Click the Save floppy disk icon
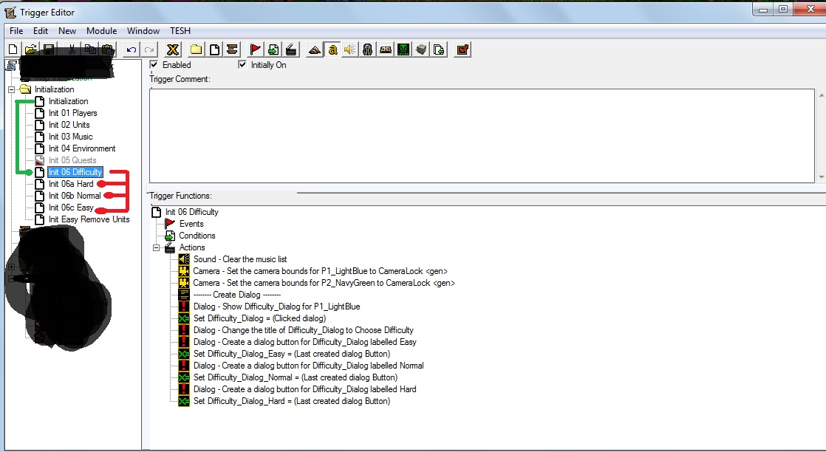Viewport: 826px width, 452px height. click(x=49, y=49)
